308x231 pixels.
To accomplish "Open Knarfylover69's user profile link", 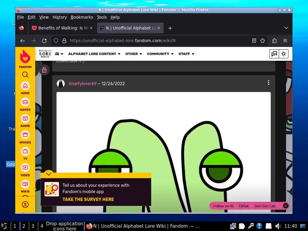I will click(82, 84).
